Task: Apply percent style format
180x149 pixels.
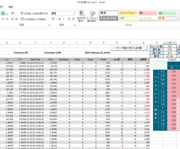Action: (59, 19)
